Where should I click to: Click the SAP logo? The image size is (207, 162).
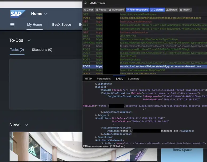pos(18,14)
